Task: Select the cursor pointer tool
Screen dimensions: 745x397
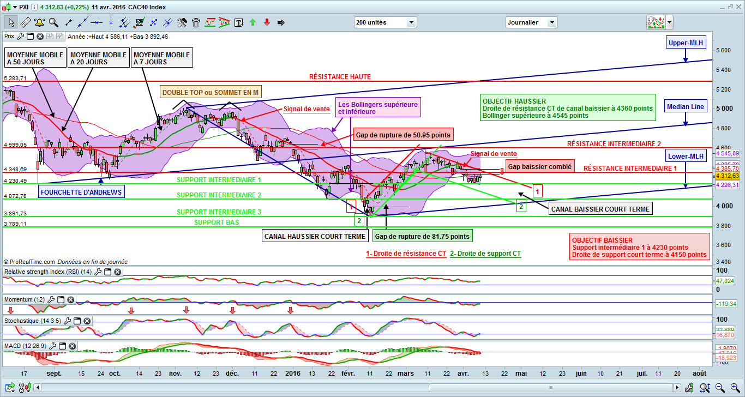Action: [x=11, y=22]
